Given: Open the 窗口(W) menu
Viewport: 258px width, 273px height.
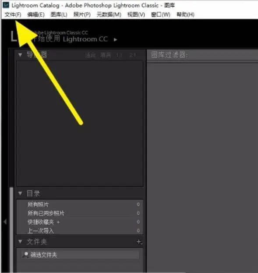Looking at the screenshot, I should 161,14.
